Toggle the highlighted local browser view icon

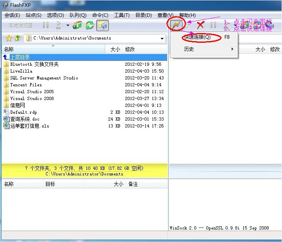click(102, 25)
